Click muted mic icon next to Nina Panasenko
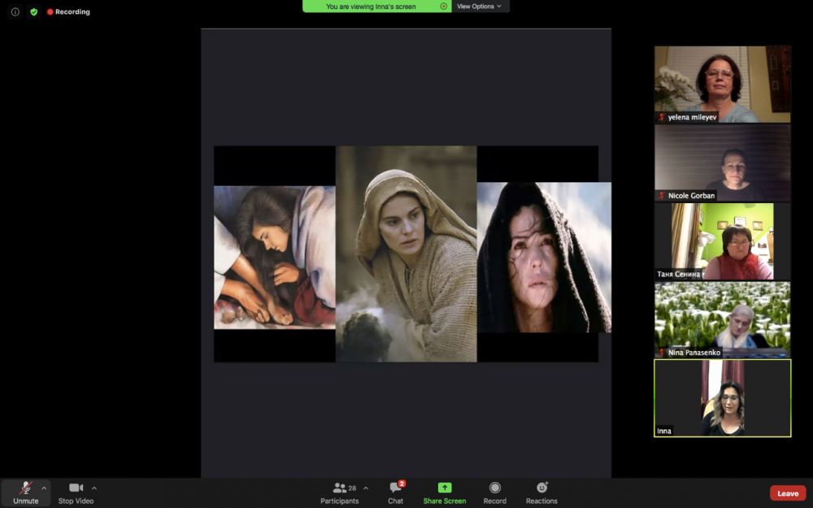813x508 pixels. [661, 353]
